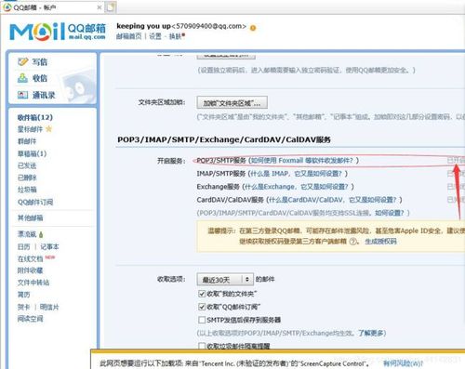Click the help question mark icon in the yellow tip box

[x=352, y=242]
